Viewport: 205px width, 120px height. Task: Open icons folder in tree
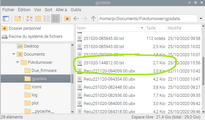(x=36, y=87)
